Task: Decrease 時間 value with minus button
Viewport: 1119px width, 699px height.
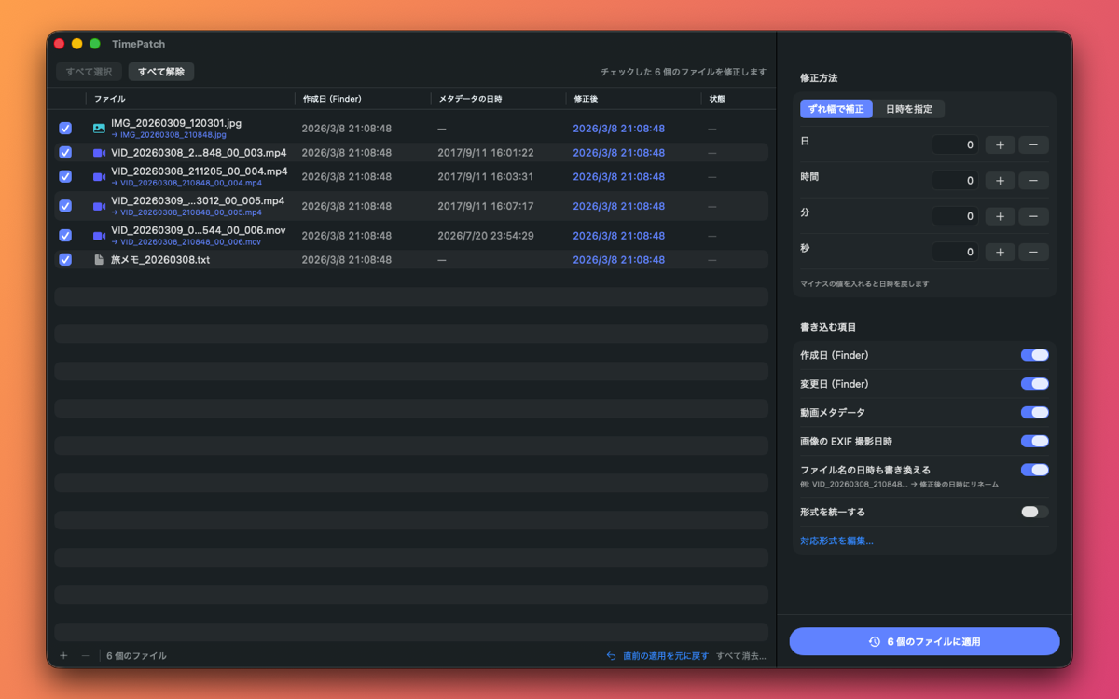Action: [x=1033, y=181]
